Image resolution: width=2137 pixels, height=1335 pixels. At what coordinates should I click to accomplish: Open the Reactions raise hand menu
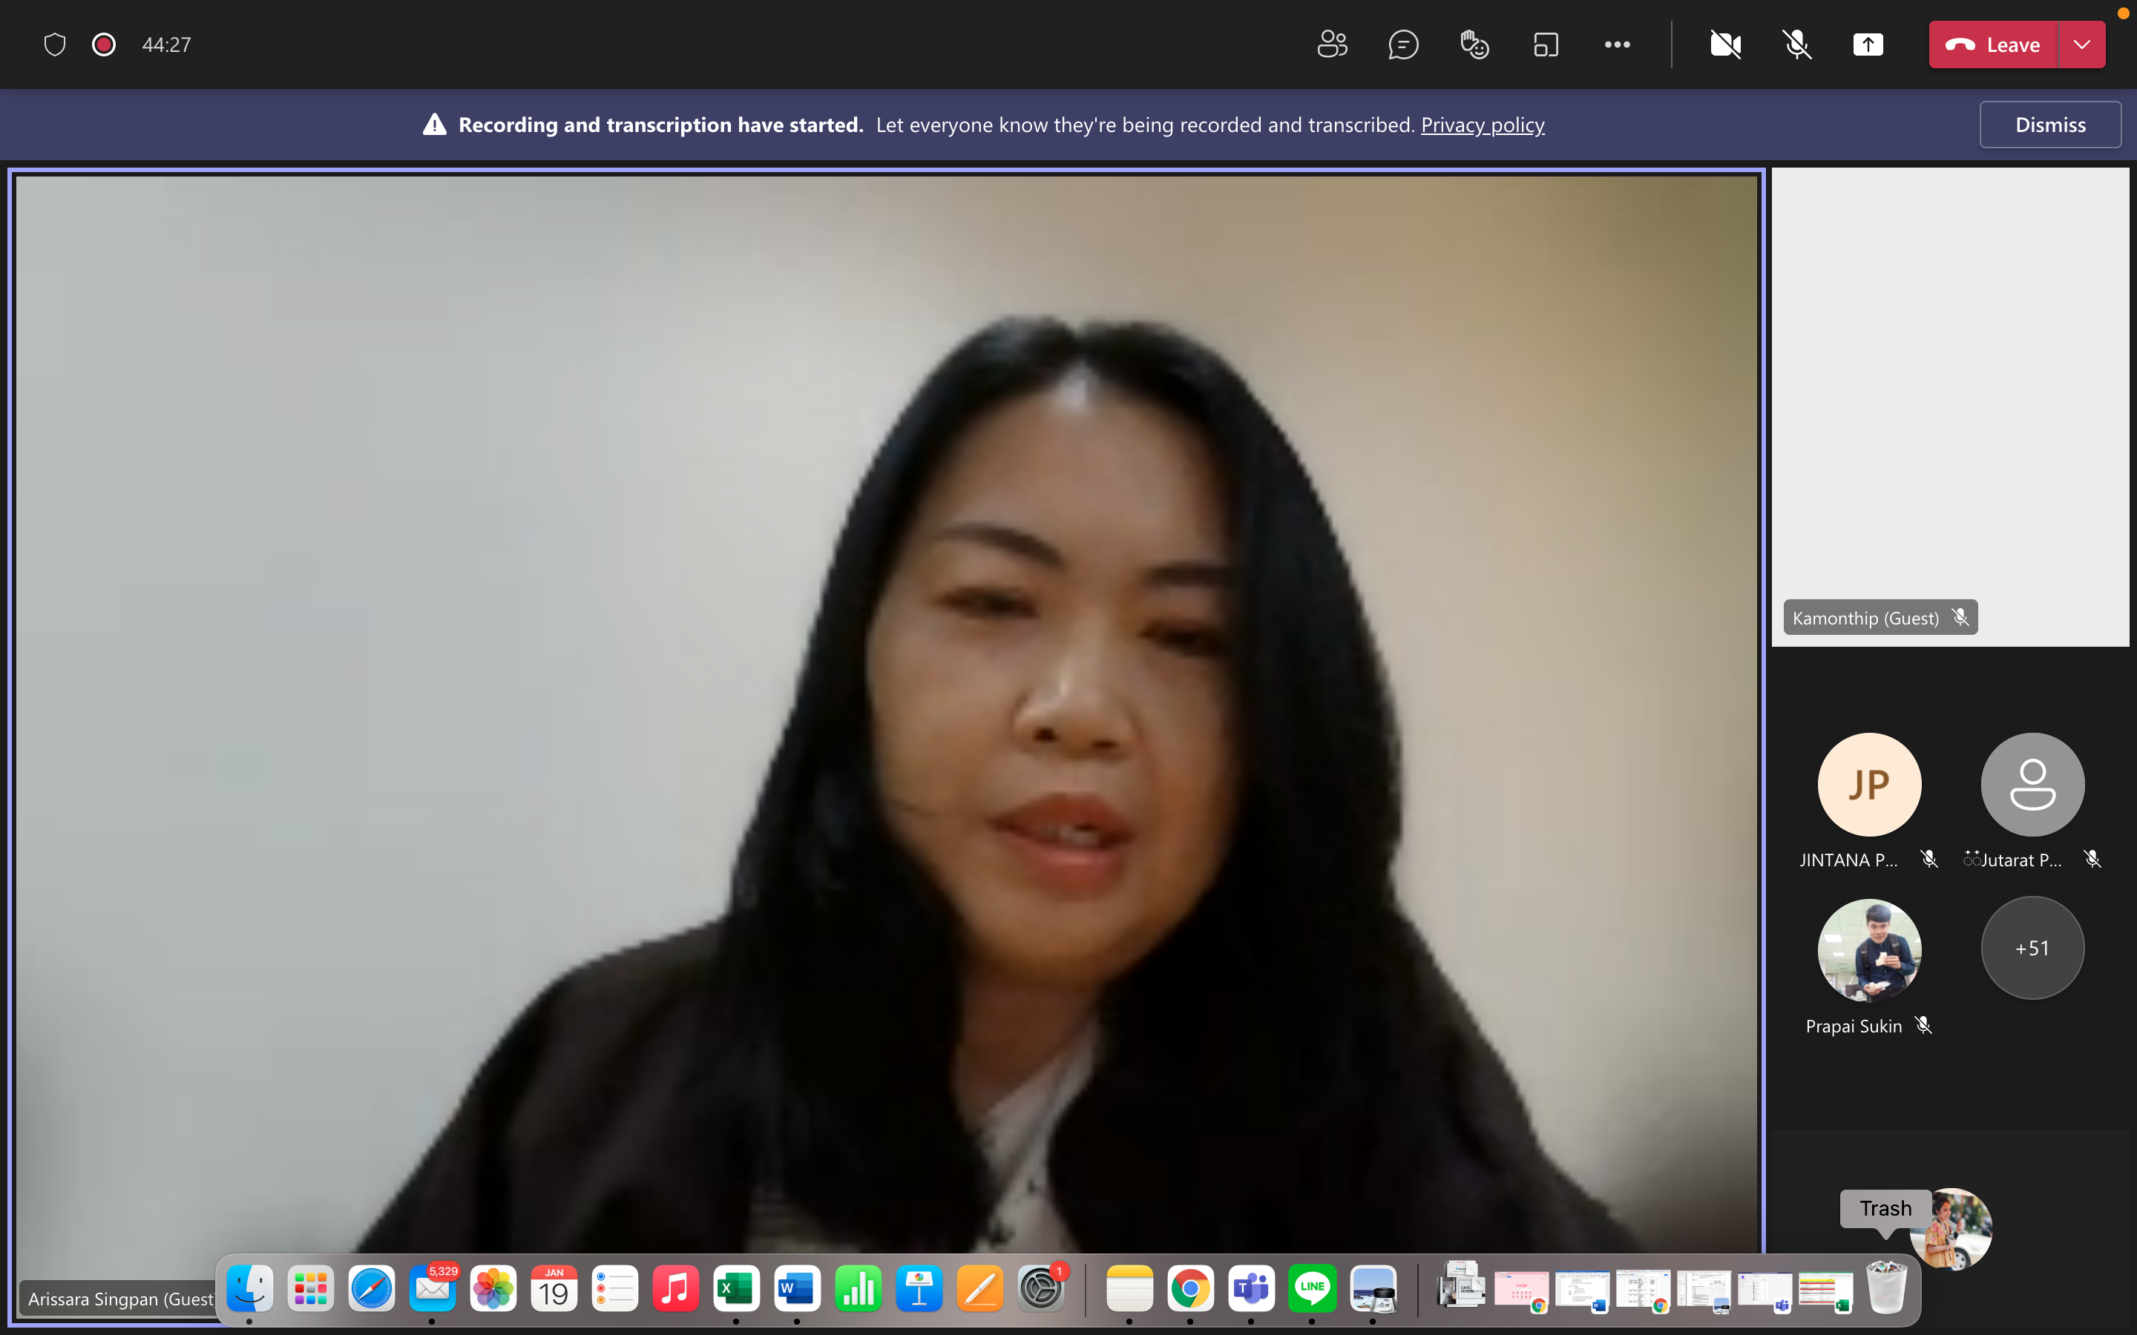tap(1474, 44)
